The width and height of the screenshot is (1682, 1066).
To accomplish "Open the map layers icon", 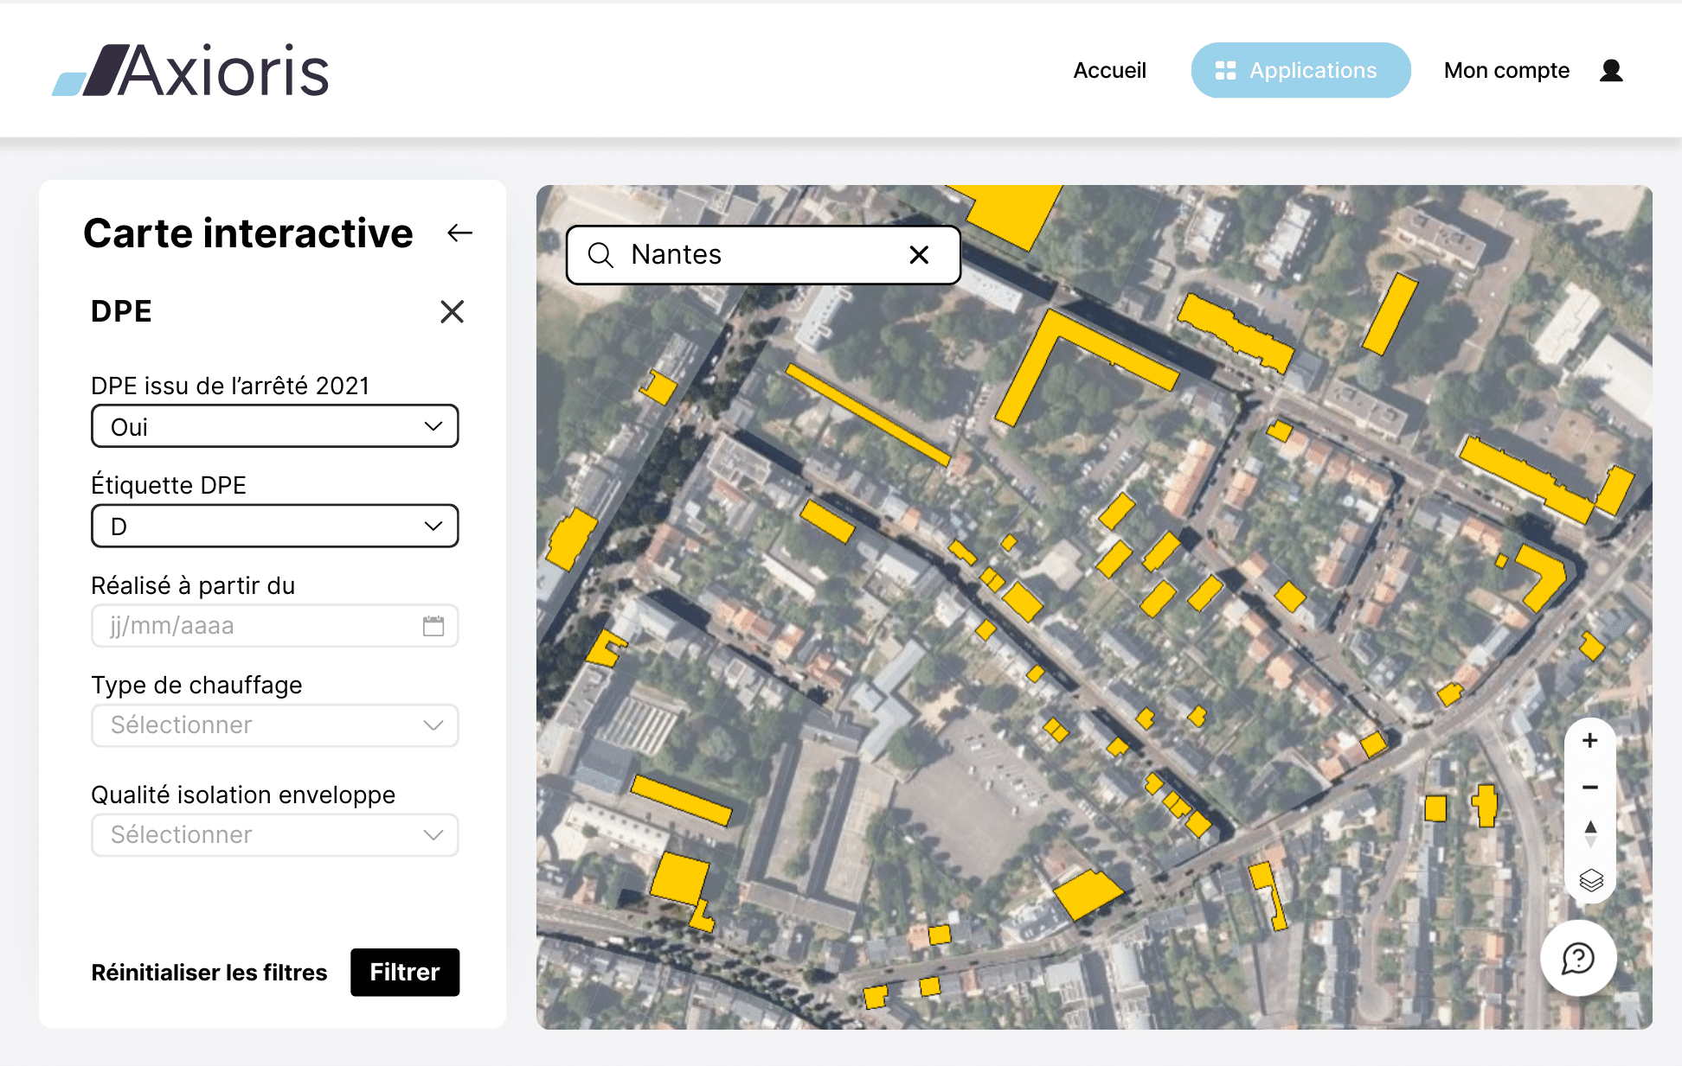I will (1590, 880).
